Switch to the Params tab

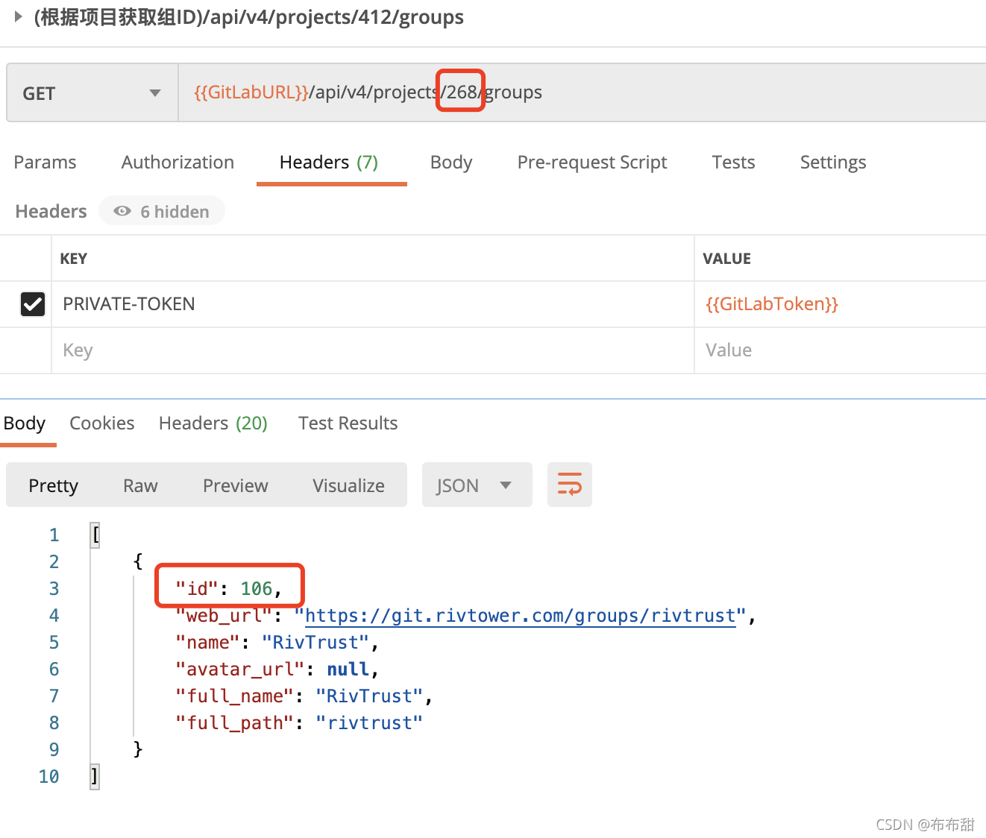point(45,163)
